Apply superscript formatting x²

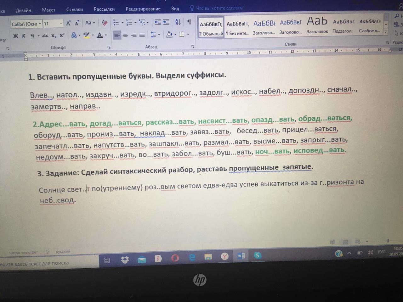[62, 36]
